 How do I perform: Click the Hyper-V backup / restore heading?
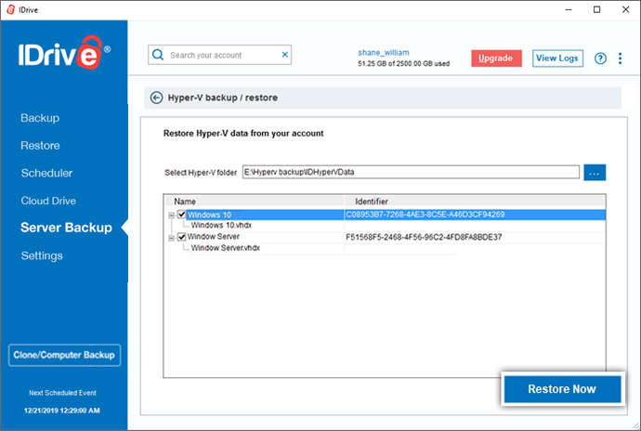(x=223, y=98)
